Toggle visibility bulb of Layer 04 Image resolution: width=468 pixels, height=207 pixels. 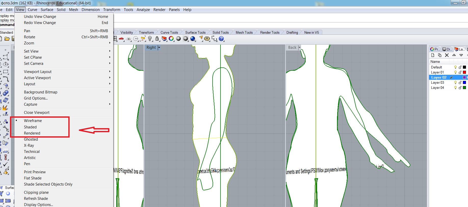click(x=456, y=88)
